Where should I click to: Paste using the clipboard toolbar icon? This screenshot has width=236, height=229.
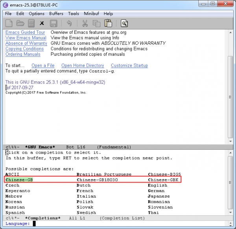(x=108, y=23)
